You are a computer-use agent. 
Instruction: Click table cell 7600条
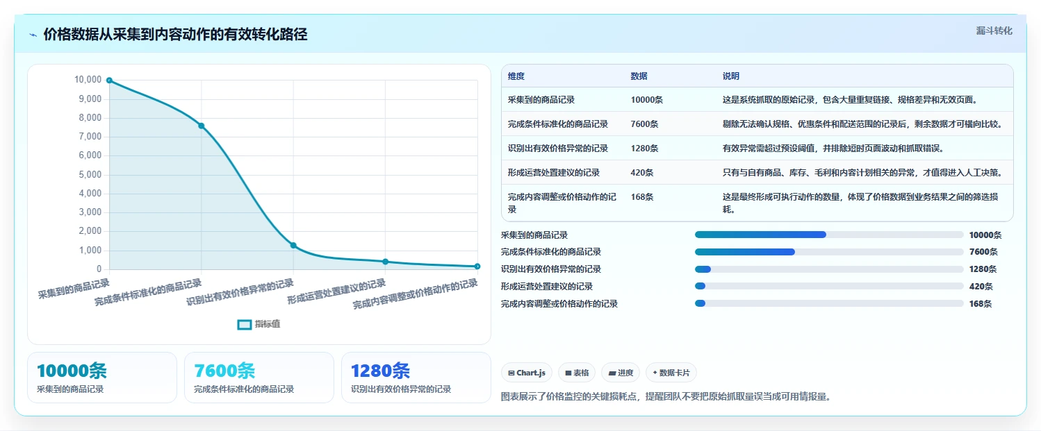click(x=644, y=124)
